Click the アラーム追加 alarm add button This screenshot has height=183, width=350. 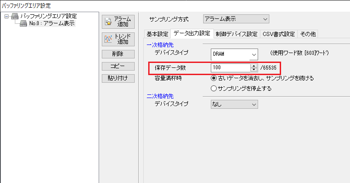pyautogui.click(x=118, y=22)
